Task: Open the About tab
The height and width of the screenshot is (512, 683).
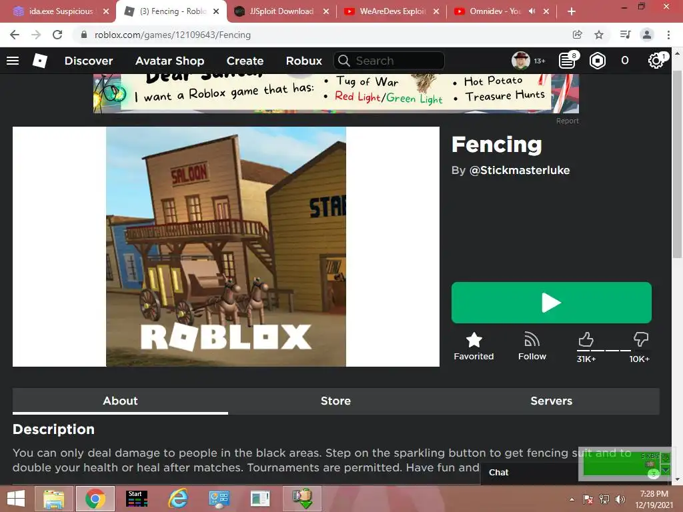Action: pyautogui.click(x=120, y=401)
